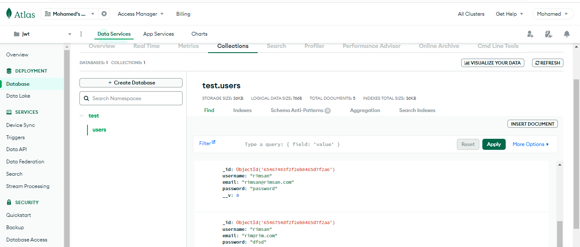Screen dimensions: 580x247
Task: Switch to the Charts tab
Action: pos(200,34)
